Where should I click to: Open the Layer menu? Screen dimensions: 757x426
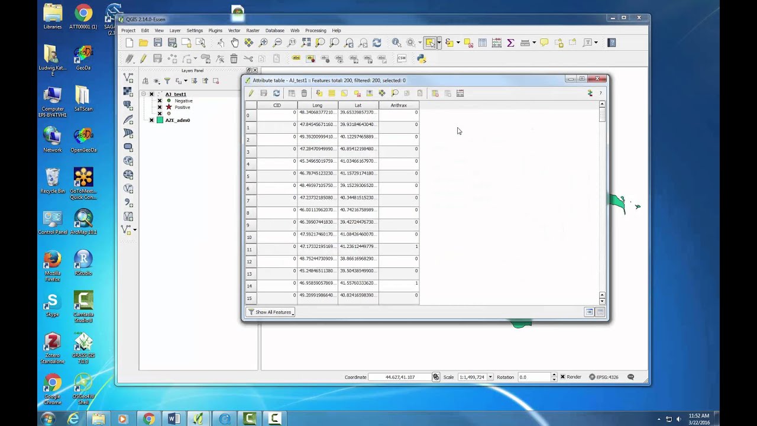pos(175,30)
